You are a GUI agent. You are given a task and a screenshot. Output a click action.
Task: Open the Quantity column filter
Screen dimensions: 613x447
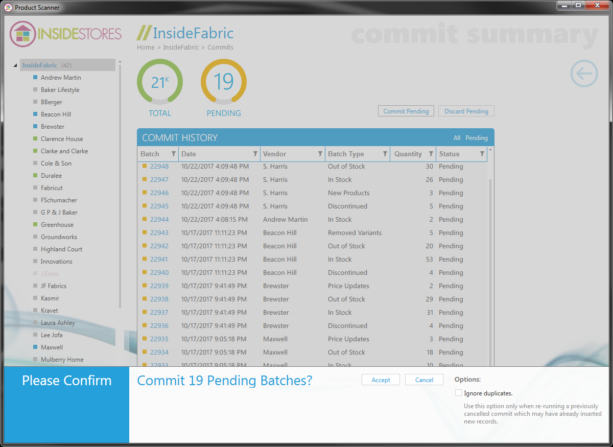tap(431, 154)
